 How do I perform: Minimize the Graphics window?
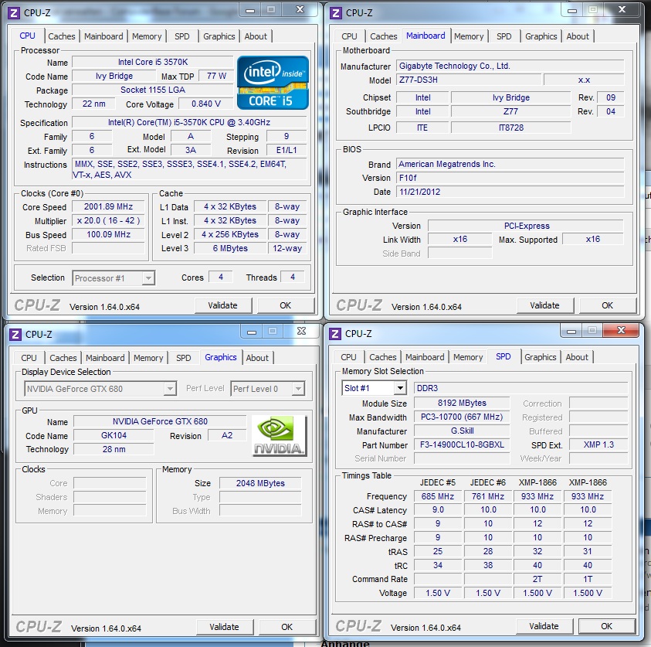252,332
